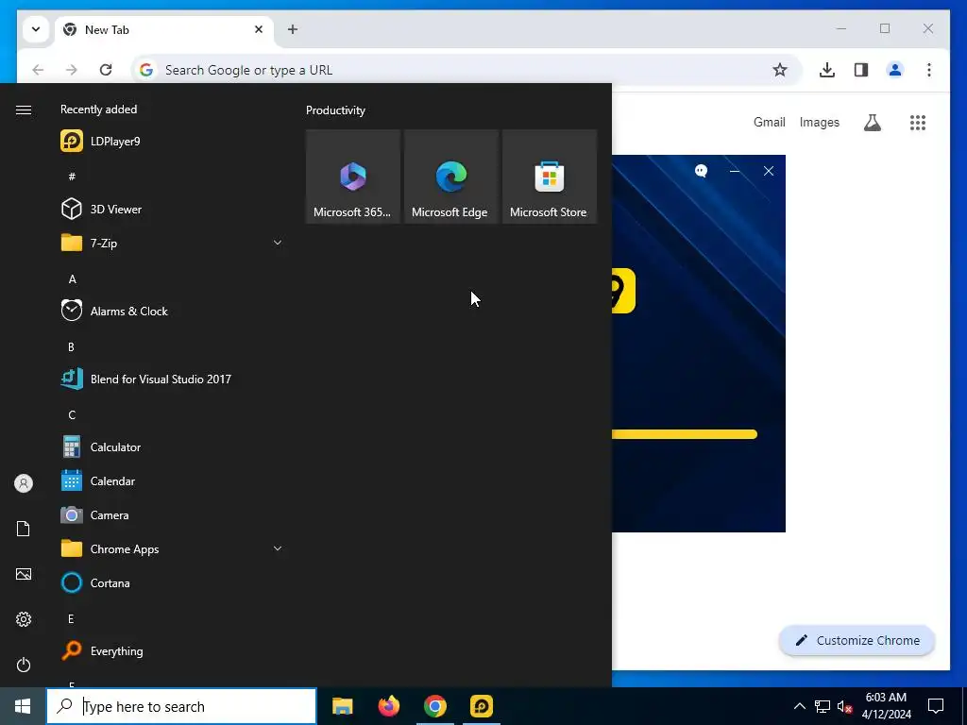Open the Google Images link

coord(819,122)
